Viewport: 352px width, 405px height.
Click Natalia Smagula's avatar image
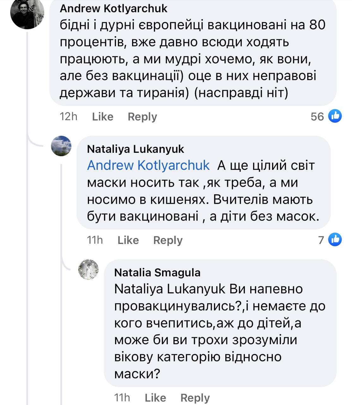click(88, 269)
